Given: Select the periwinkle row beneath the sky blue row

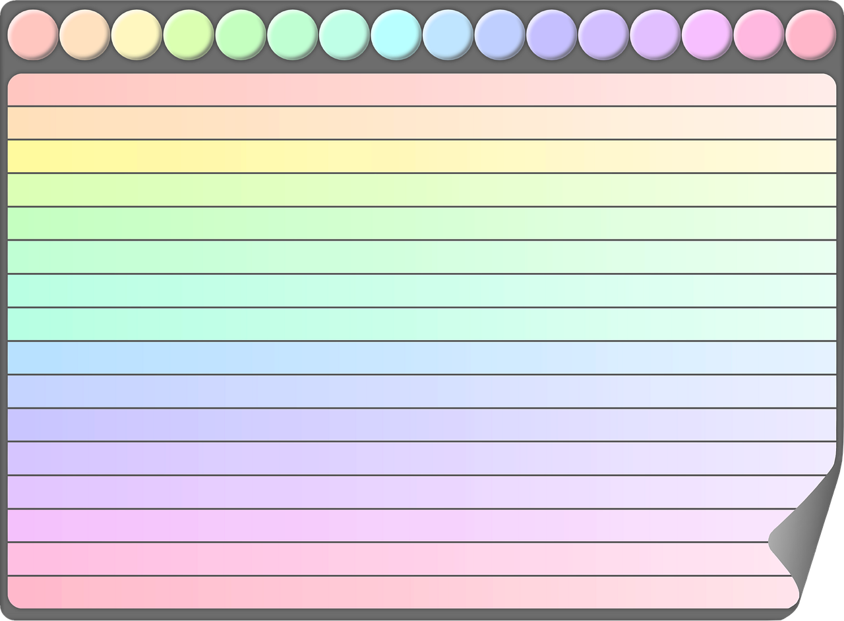Looking at the screenshot, I should [x=422, y=391].
